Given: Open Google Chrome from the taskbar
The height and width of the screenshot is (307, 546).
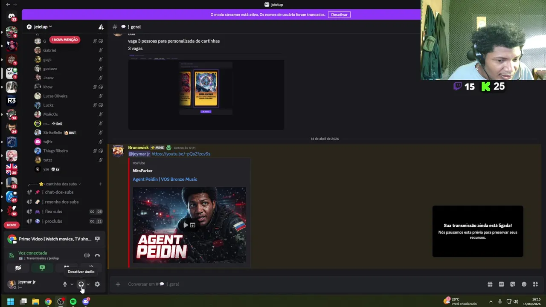Looking at the screenshot, I should (x=48, y=301).
